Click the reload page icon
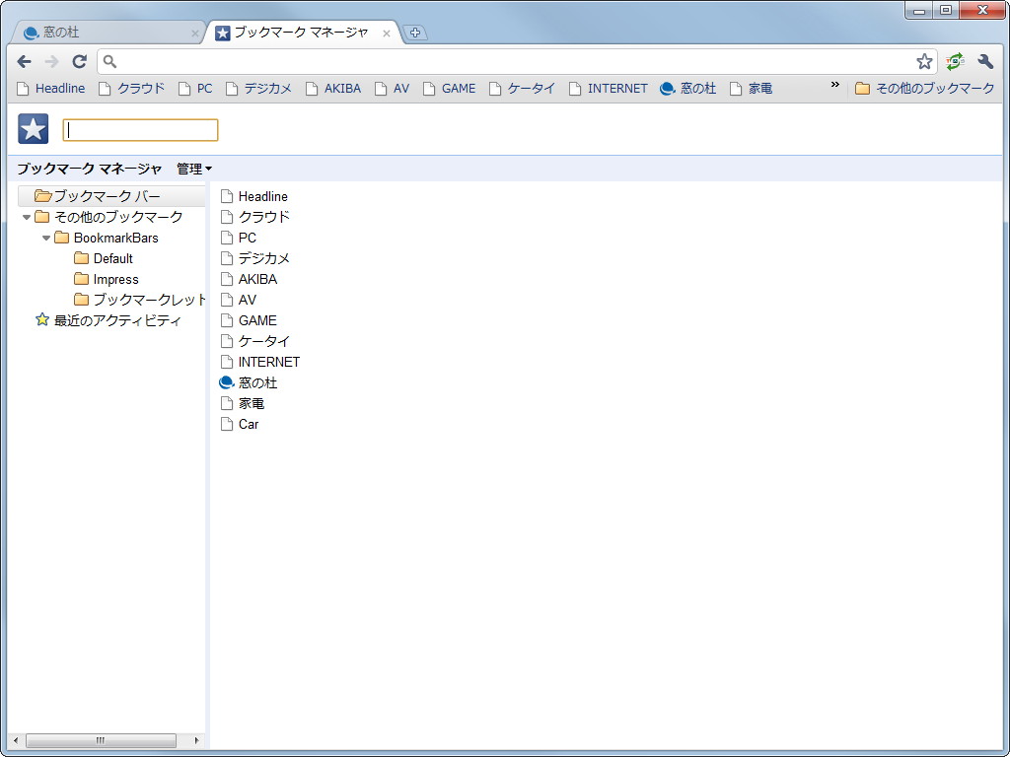 79,60
